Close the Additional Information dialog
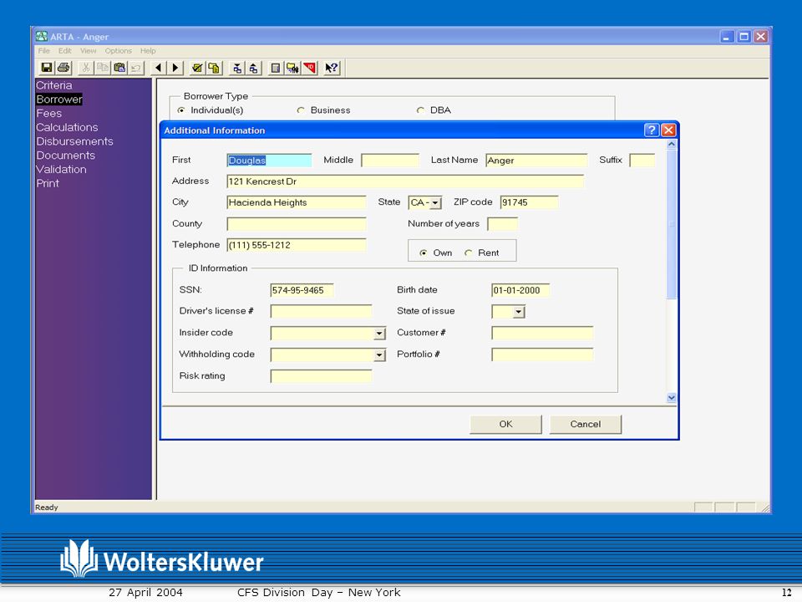The width and height of the screenshot is (802, 602). [x=668, y=130]
